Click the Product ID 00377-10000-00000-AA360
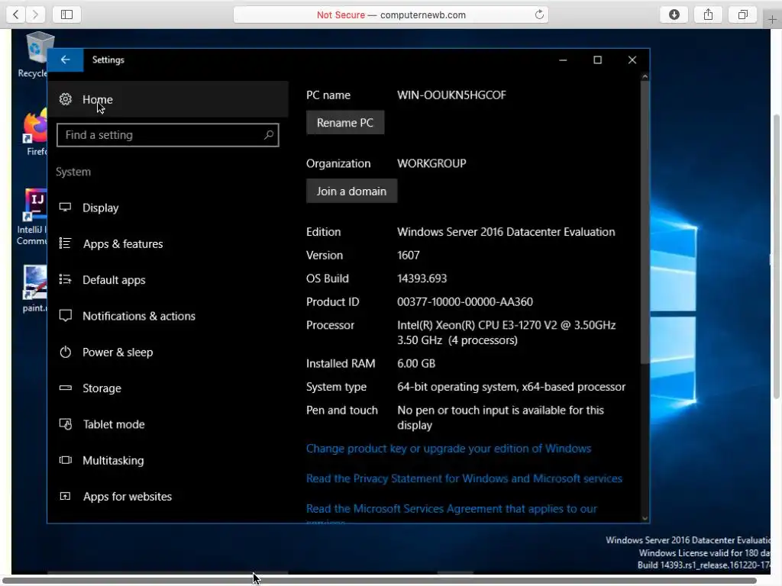Screen dimensions: 782x586 pos(465,302)
